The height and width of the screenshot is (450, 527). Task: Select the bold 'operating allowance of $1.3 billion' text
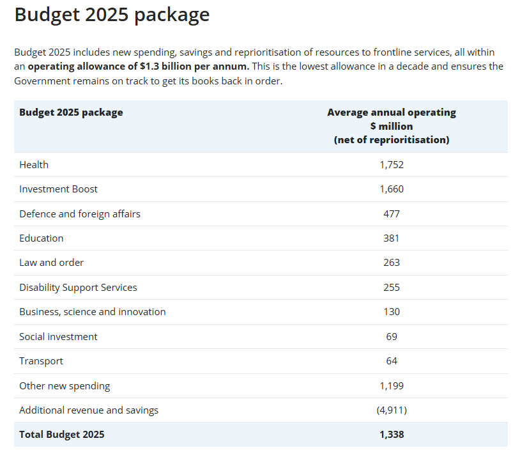pos(111,66)
